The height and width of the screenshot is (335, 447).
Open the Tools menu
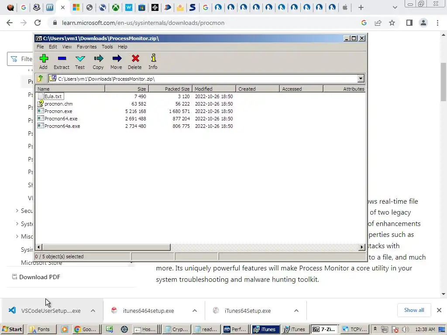tap(107, 47)
